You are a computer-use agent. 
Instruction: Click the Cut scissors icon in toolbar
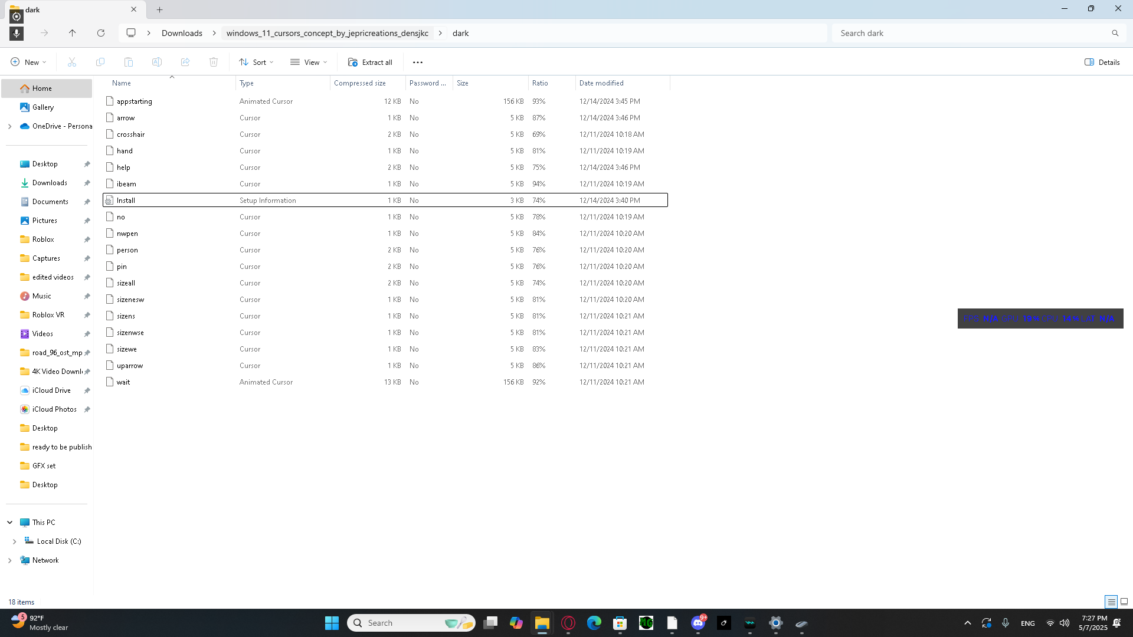point(72,62)
